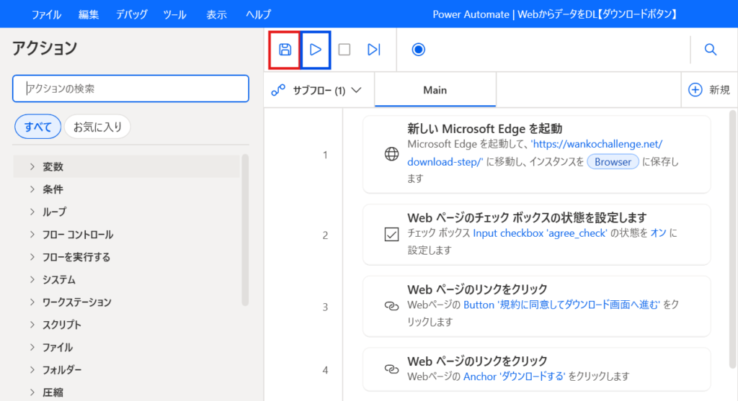The image size is (738, 401).
Task: Open the ツール menu
Action: tap(174, 14)
